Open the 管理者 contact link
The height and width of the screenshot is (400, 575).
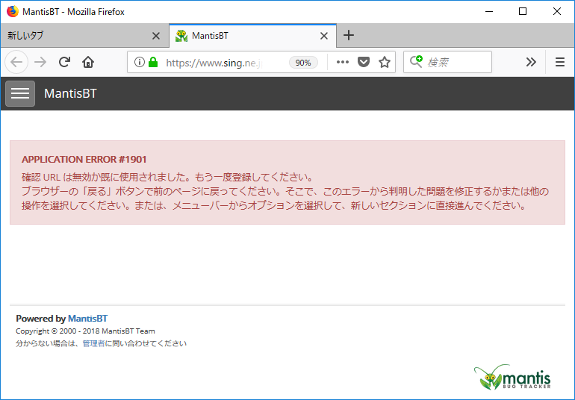tap(93, 343)
